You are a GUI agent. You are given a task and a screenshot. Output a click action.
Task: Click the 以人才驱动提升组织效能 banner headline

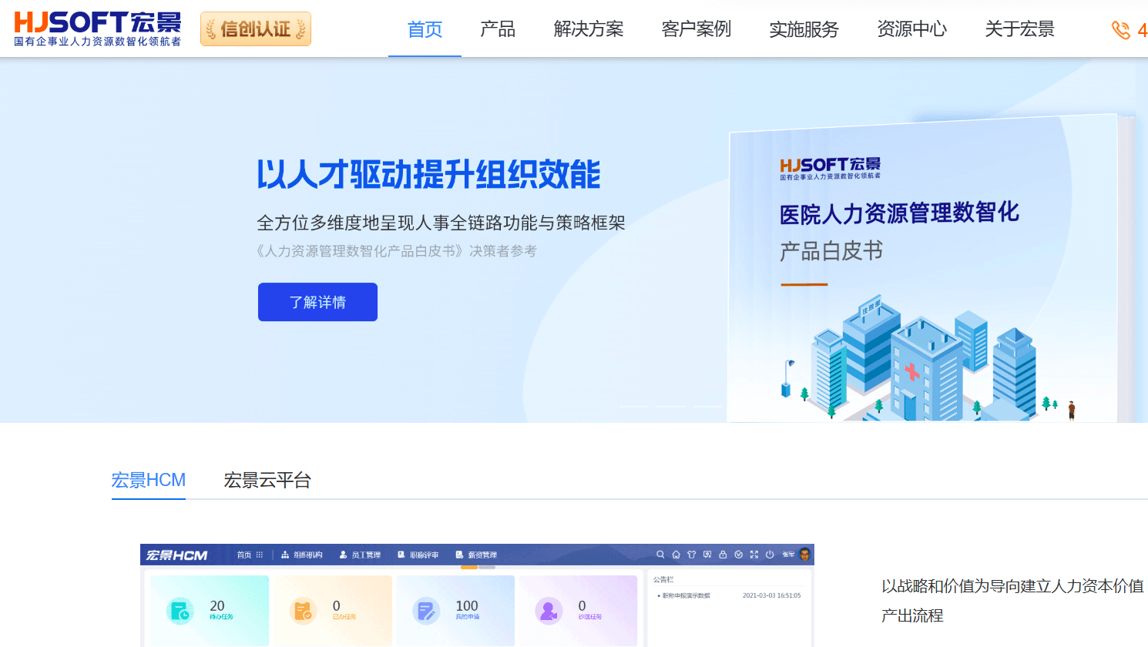(x=428, y=175)
